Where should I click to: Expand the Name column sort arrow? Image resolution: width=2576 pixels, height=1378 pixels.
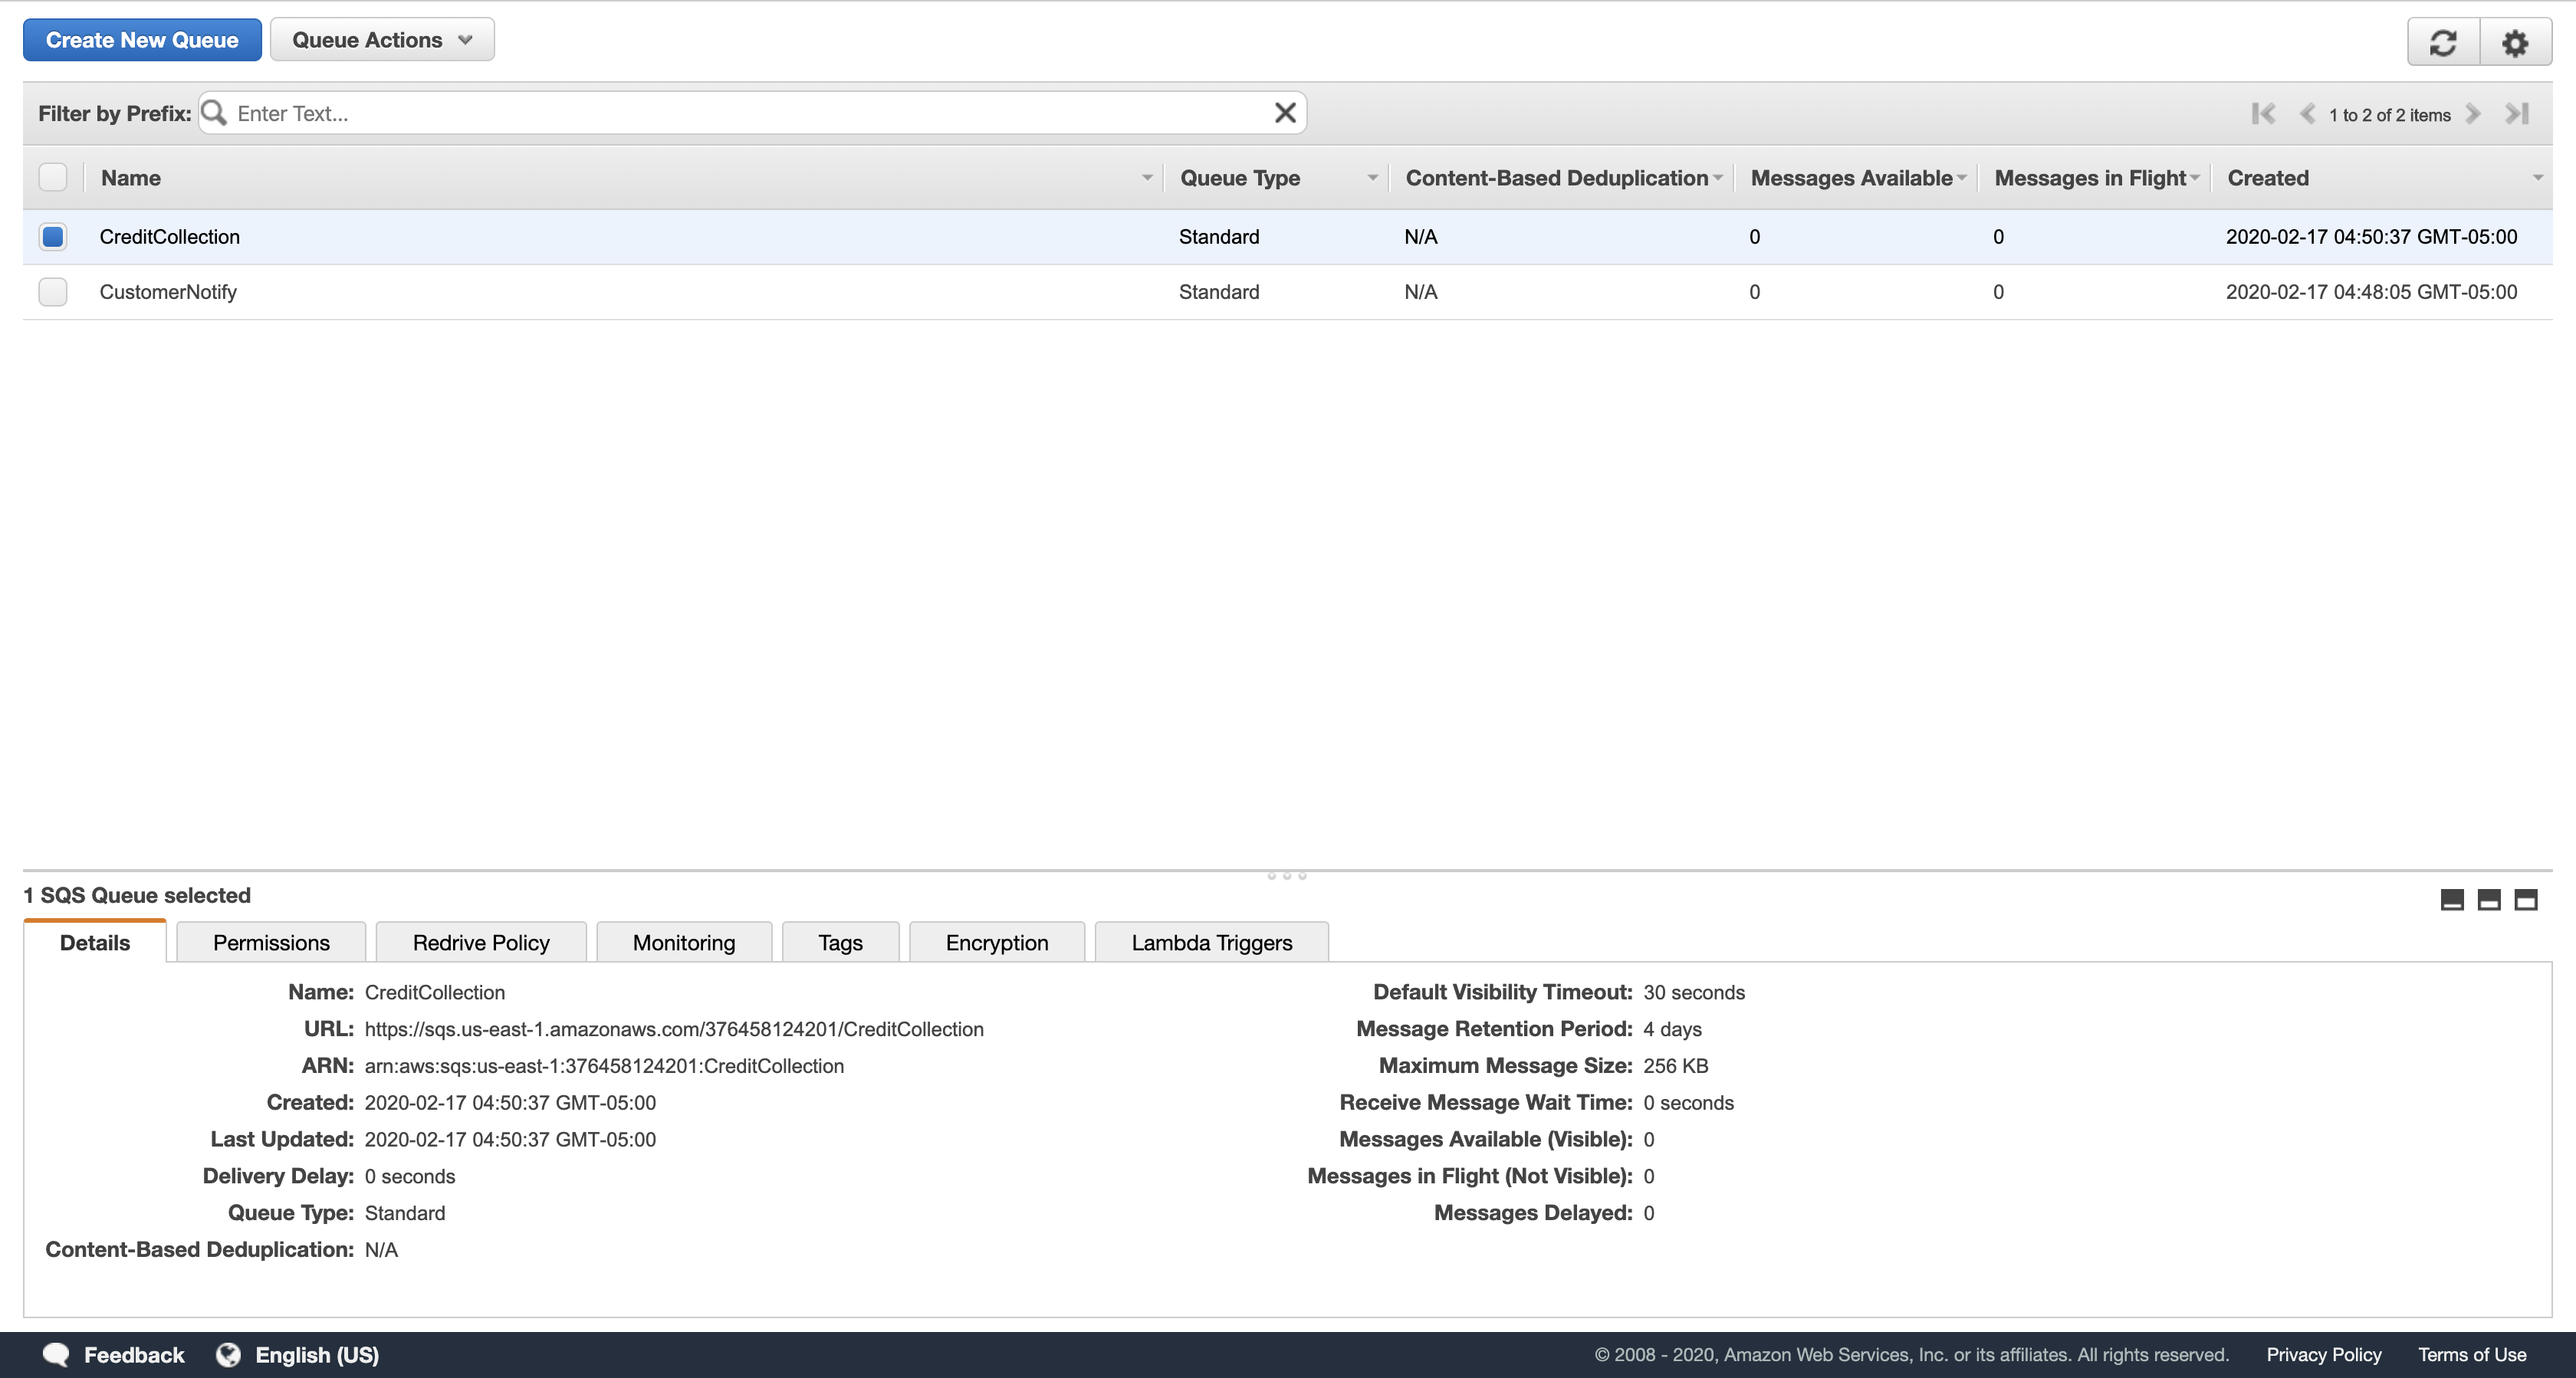[x=1147, y=178]
